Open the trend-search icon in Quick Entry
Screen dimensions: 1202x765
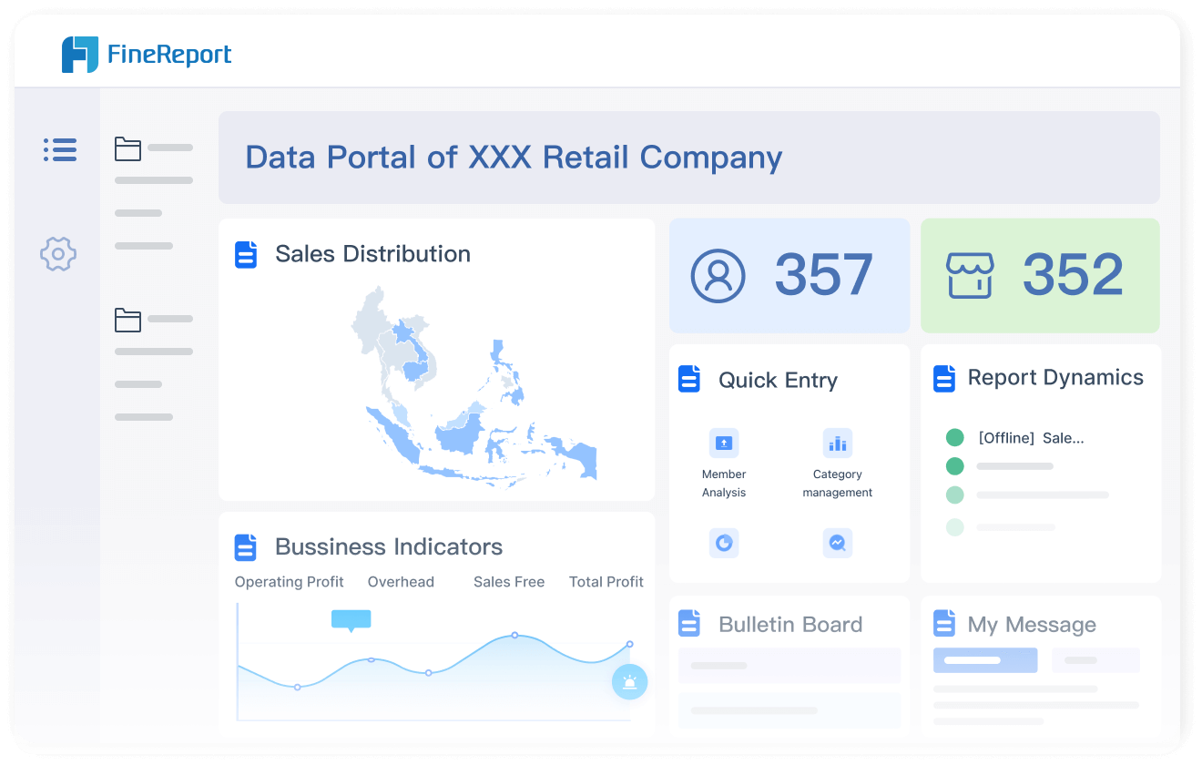(837, 543)
